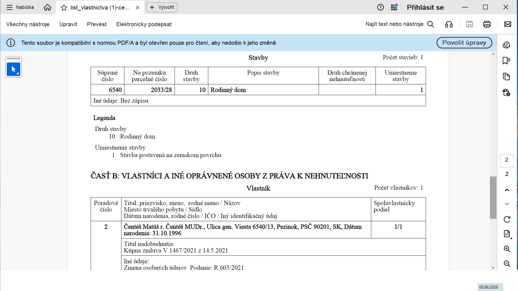518x291 pixels.
Task: Open the document standards info icon
Action: [x=506, y=92]
